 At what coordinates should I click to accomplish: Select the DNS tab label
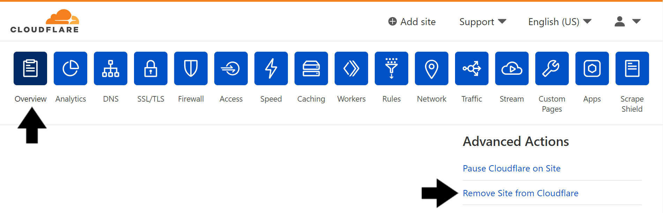[111, 99]
